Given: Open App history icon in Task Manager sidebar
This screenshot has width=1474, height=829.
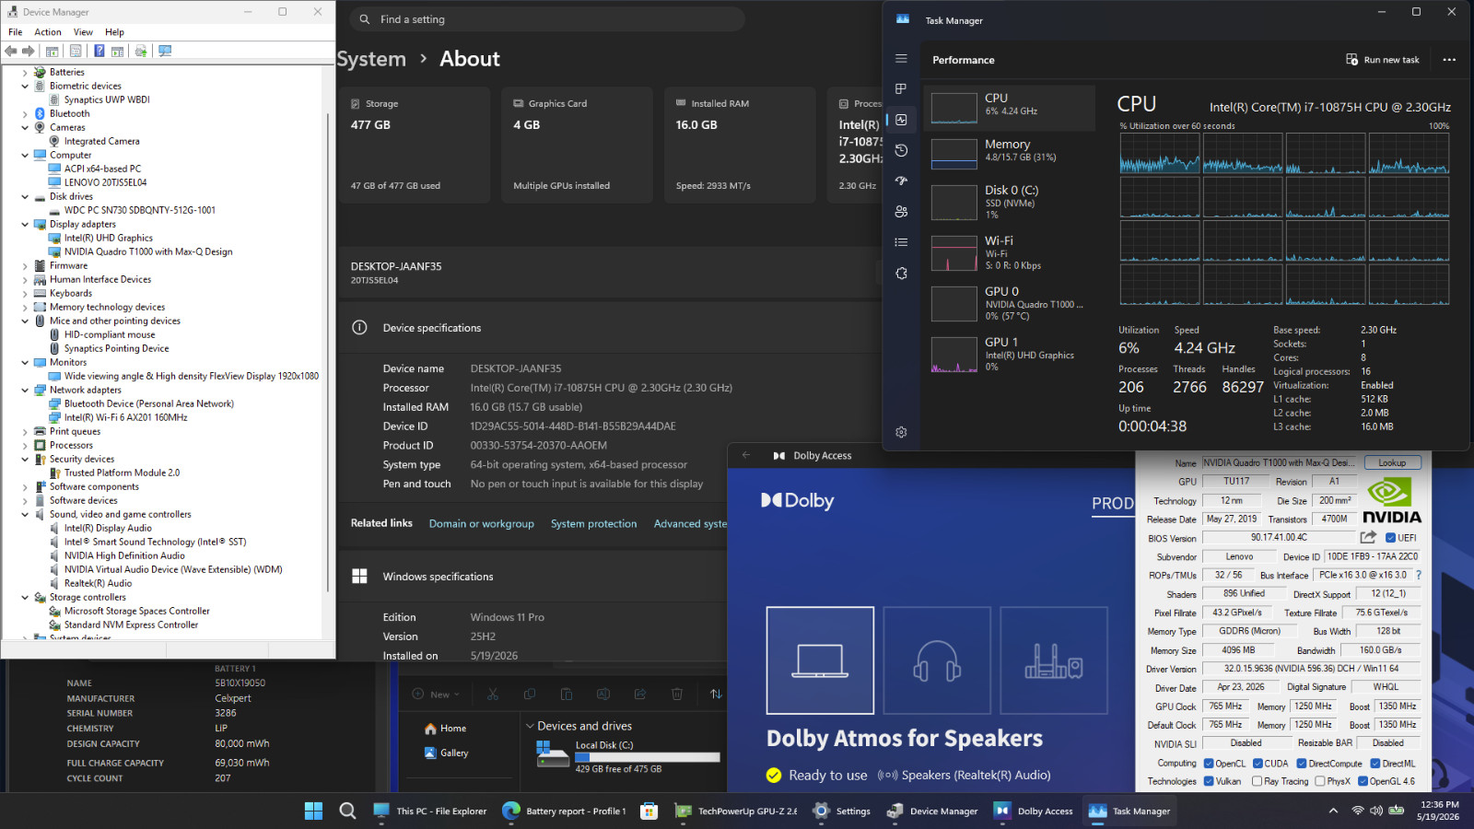Looking at the screenshot, I should [x=901, y=150].
